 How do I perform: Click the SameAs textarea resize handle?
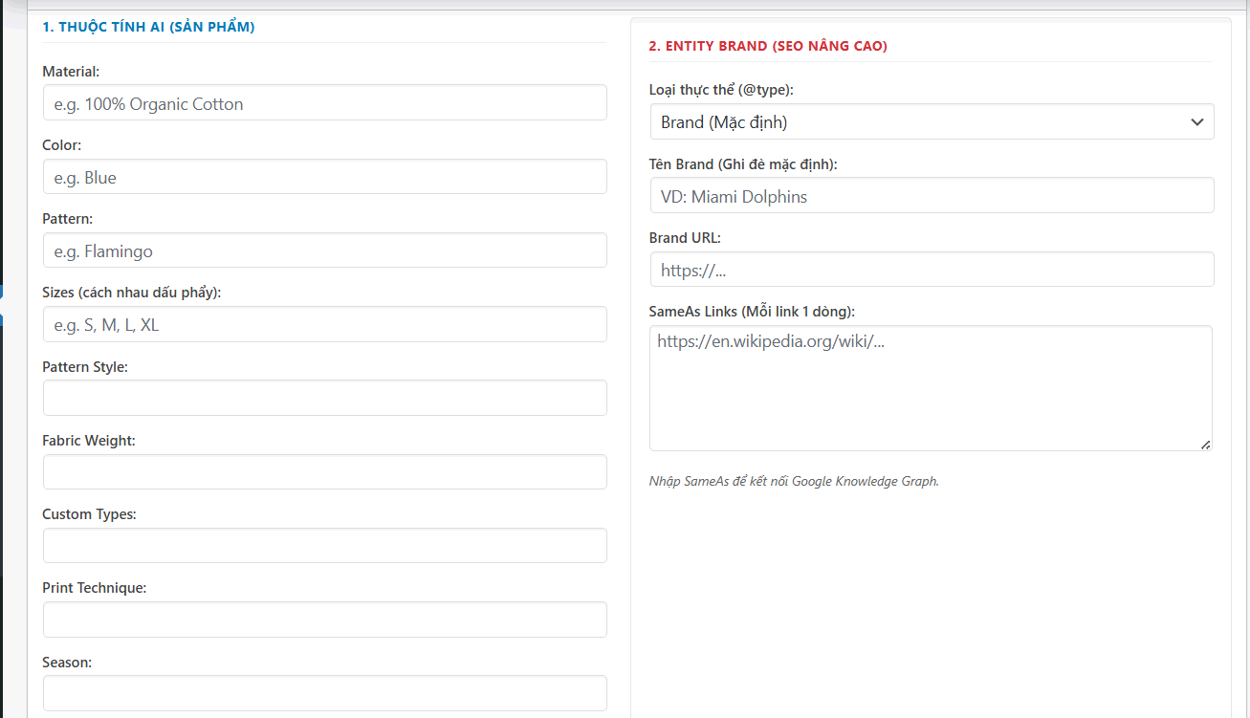tap(1205, 444)
